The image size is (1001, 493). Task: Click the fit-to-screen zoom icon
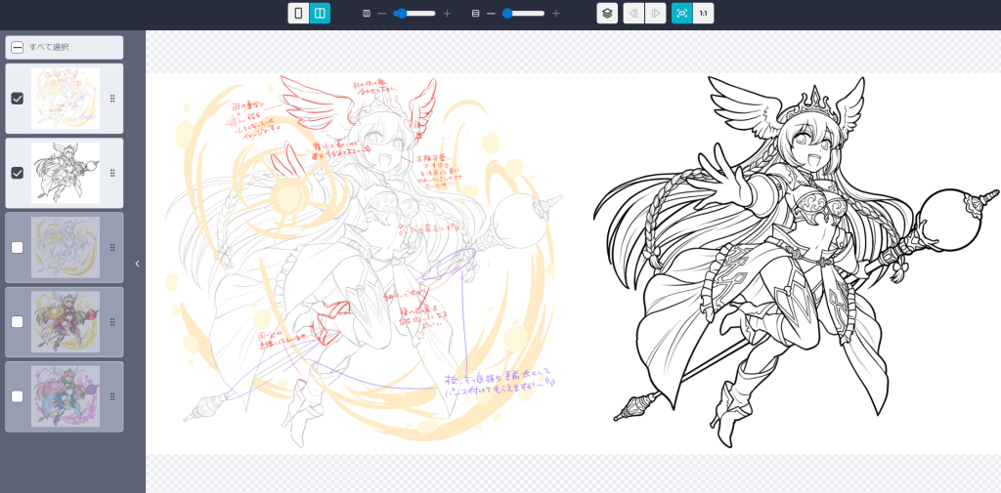point(681,14)
